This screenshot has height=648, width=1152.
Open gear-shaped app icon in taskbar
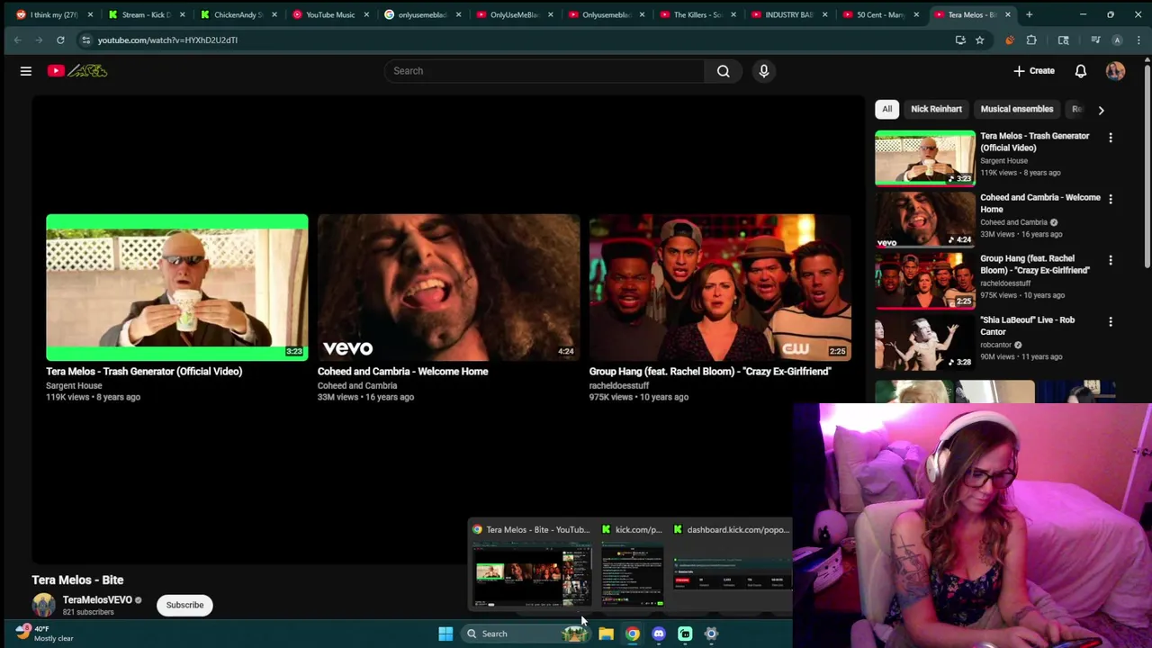pyautogui.click(x=711, y=634)
